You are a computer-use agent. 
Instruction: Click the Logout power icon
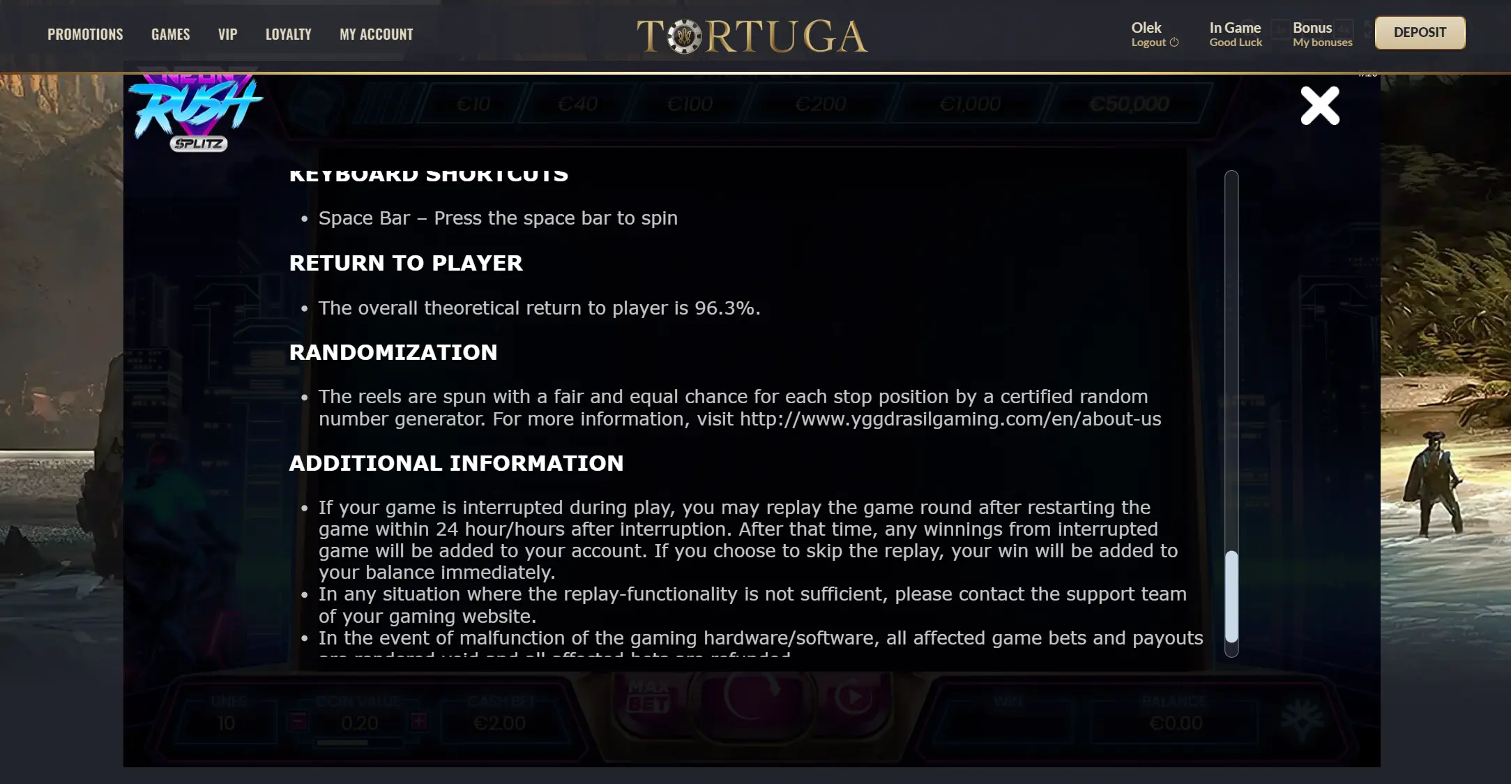(x=1174, y=43)
